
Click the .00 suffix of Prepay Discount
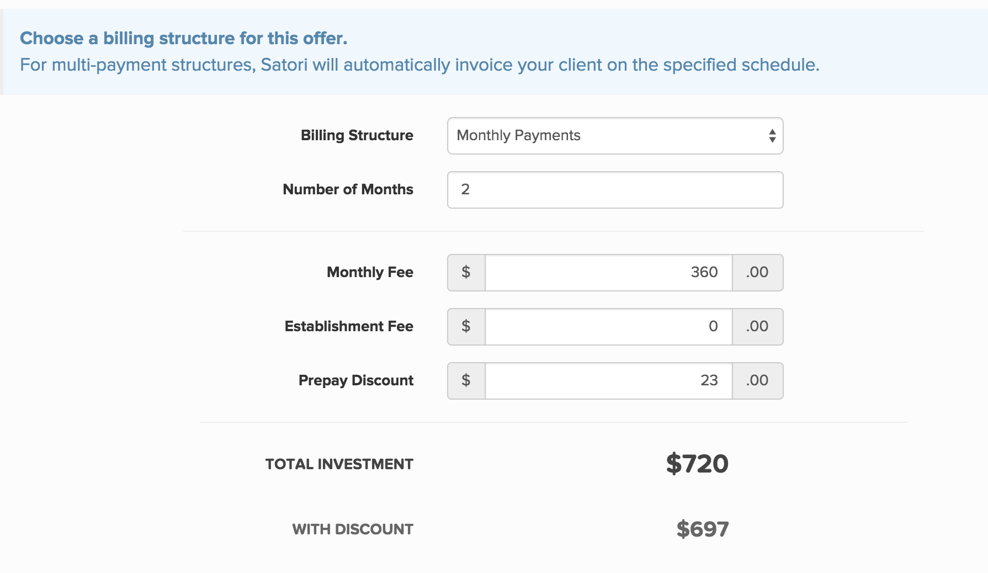757,381
